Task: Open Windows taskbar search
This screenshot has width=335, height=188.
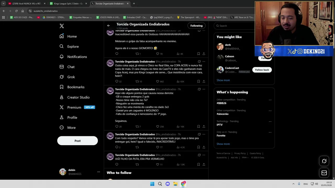Action: (x=160, y=184)
